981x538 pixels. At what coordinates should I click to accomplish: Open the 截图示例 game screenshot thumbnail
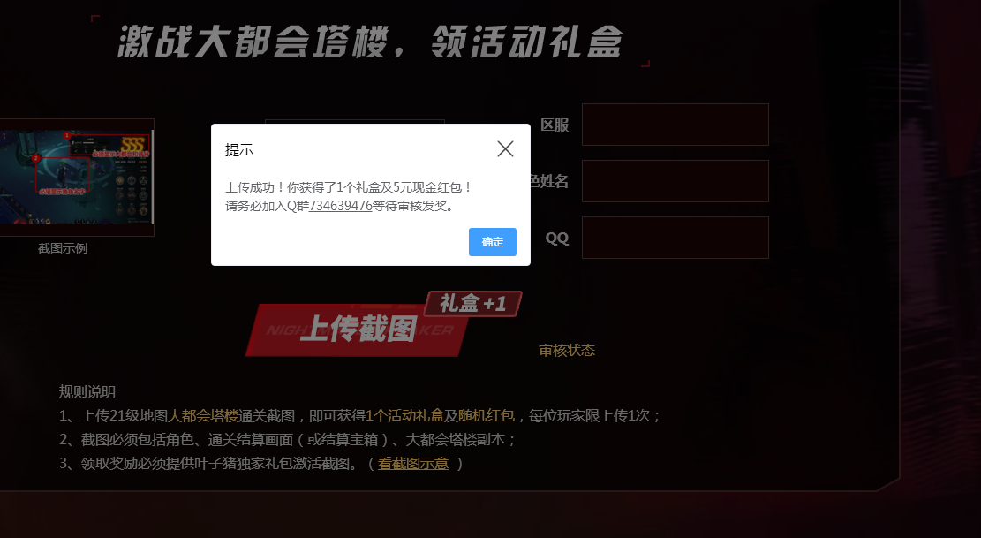pyautogui.click(x=76, y=178)
